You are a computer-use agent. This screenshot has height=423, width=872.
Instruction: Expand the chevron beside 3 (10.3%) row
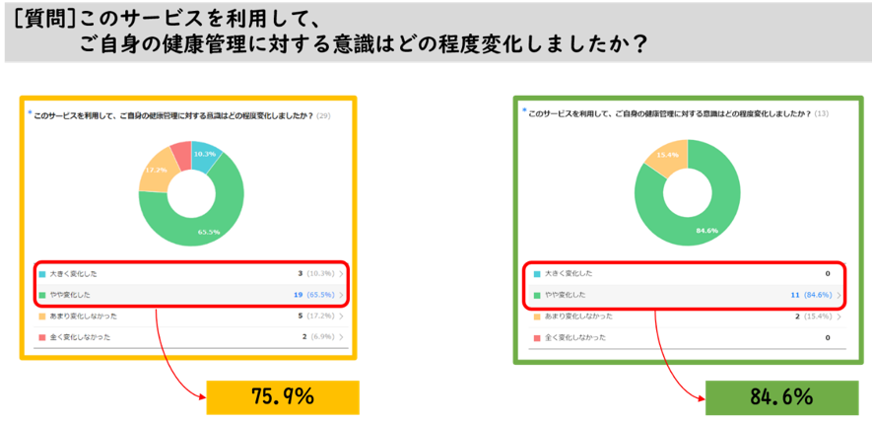coord(341,274)
